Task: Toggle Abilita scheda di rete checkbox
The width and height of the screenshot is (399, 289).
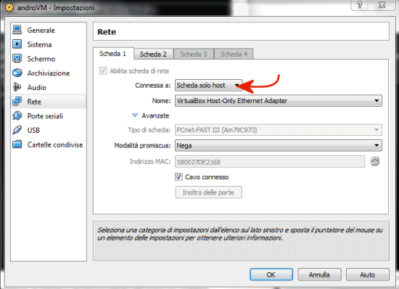Action: 103,70
